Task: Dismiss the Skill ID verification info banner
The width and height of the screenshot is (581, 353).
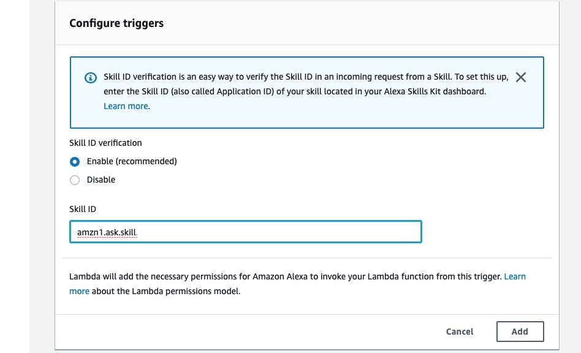Action: click(x=521, y=77)
